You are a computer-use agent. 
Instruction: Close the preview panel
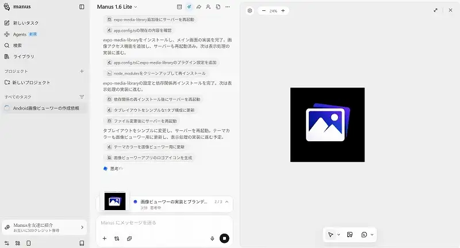pyautogui.click(x=450, y=10)
